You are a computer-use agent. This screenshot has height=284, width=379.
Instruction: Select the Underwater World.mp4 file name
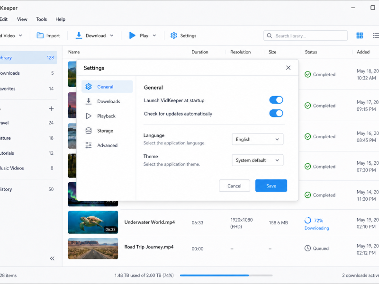coord(149,222)
